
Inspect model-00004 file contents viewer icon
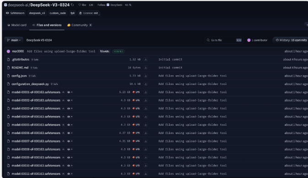[70, 117]
